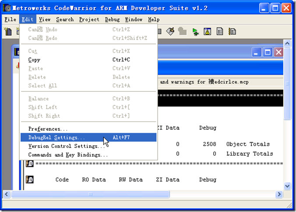Click the value '2508'
Viewport: 296px width, 212px height.
point(210,144)
